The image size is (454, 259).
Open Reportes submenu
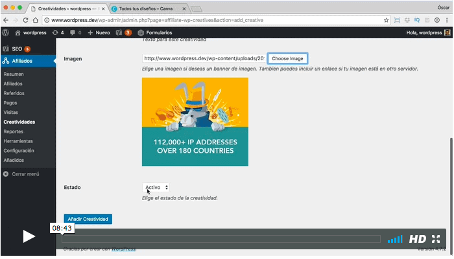pos(14,131)
